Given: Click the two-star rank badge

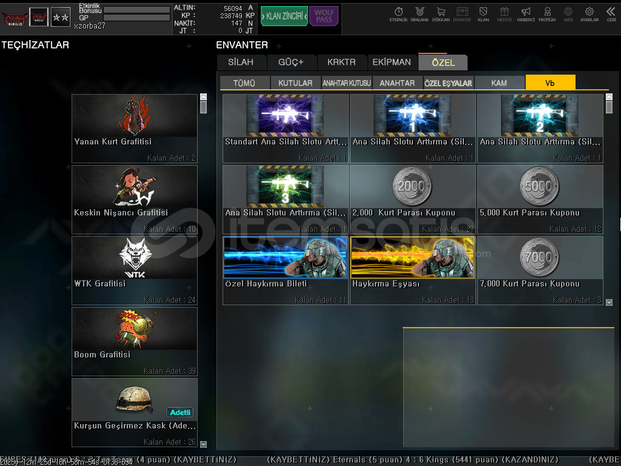Looking at the screenshot, I should click(x=61, y=18).
